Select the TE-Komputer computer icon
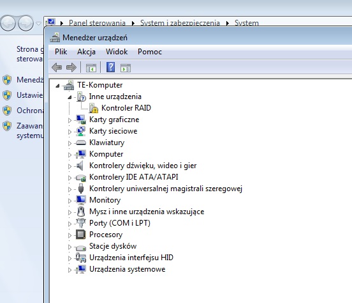 (69, 85)
